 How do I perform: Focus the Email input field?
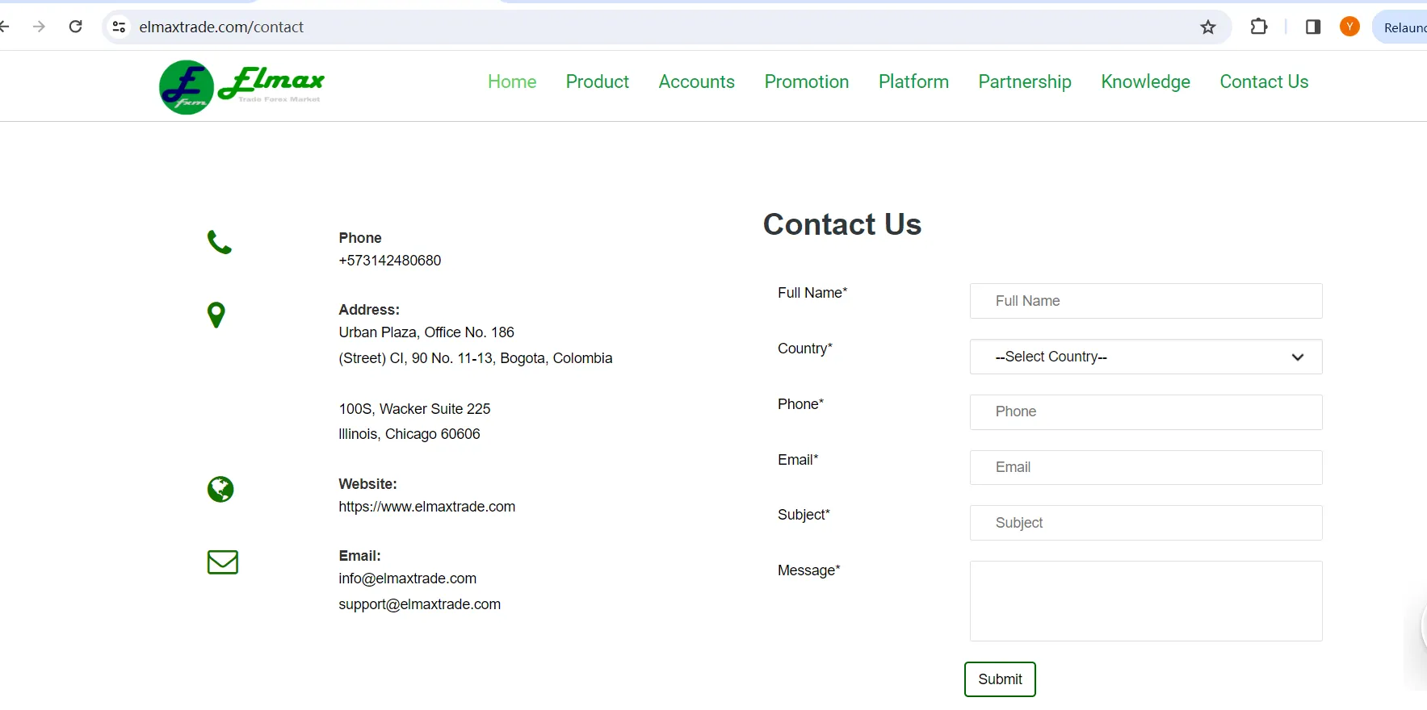[1146, 467]
